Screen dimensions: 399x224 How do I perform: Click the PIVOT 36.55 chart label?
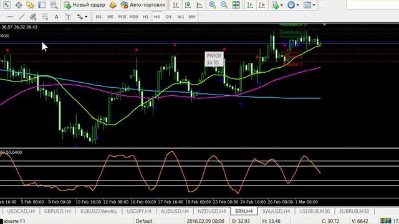(214, 59)
